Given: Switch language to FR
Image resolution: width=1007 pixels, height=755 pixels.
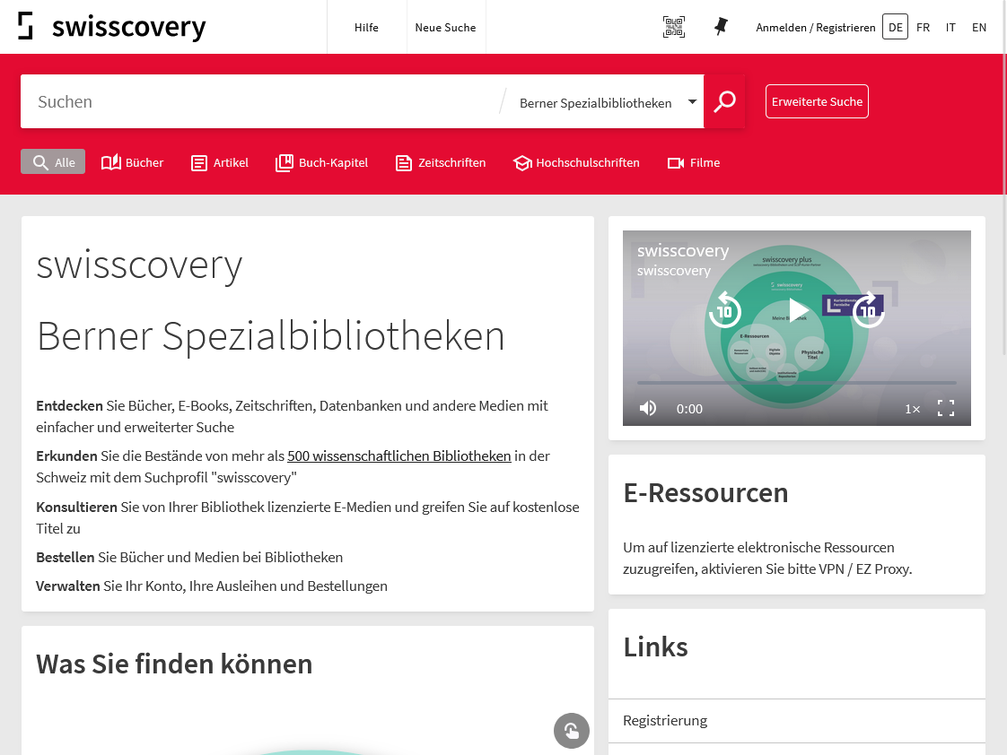Looking at the screenshot, I should (x=924, y=27).
